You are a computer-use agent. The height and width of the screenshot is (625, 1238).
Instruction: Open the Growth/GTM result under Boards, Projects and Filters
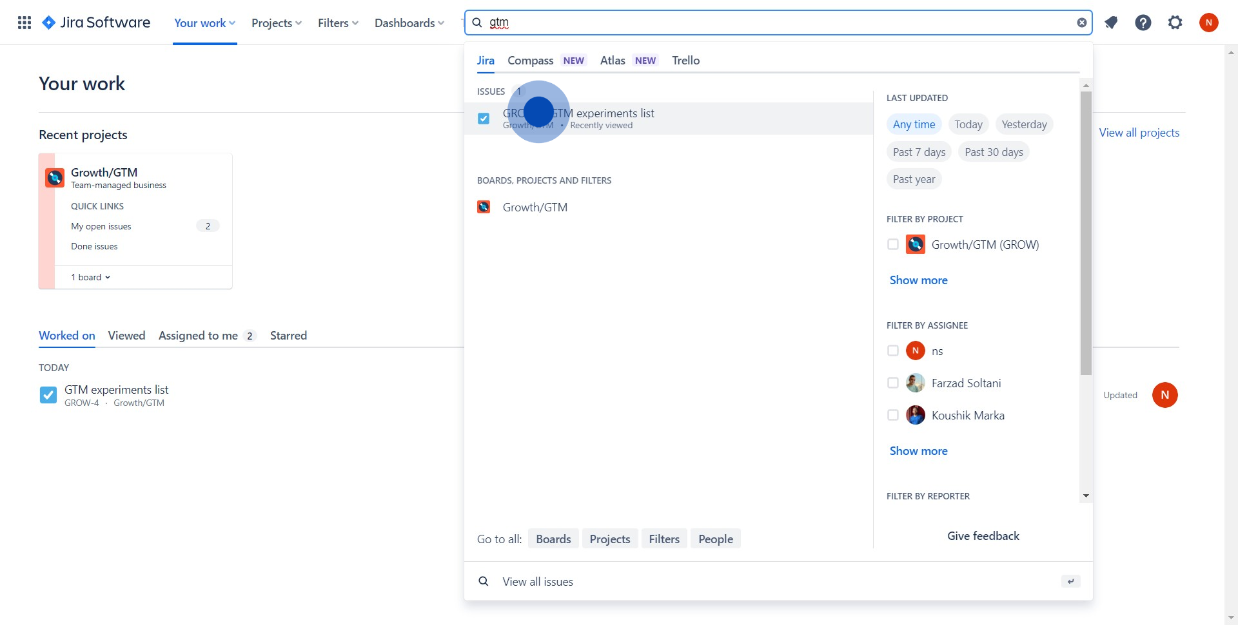pyautogui.click(x=669, y=207)
